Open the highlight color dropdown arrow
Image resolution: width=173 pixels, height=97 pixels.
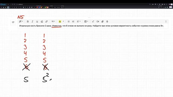63,21
